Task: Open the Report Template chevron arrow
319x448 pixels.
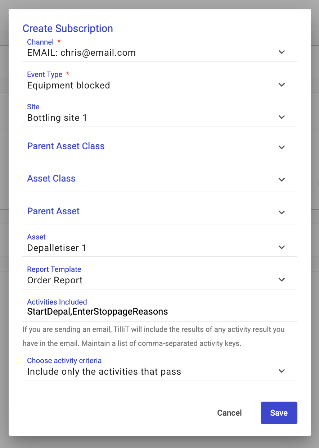Action: pos(282,280)
